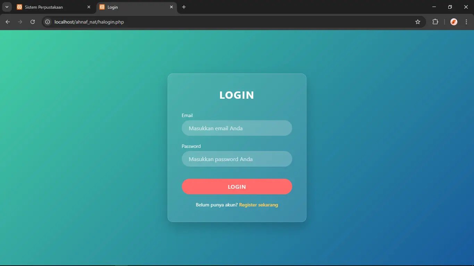The height and width of the screenshot is (266, 474).
Task: Minimize the browser window
Action: pyautogui.click(x=434, y=7)
